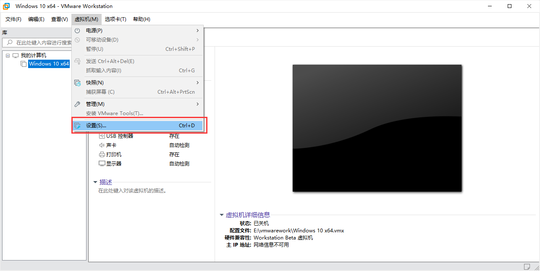
Task: Click the 显示器 monitor icon
Action: [102, 164]
